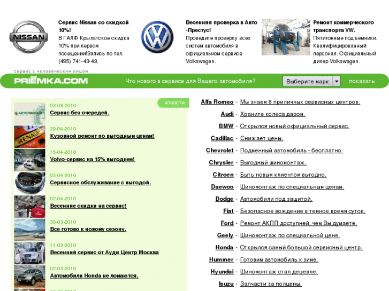
Task: Open news 'Кузовной ремонт по выгодным ценам!'
Action: pyautogui.click(x=102, y=136)
